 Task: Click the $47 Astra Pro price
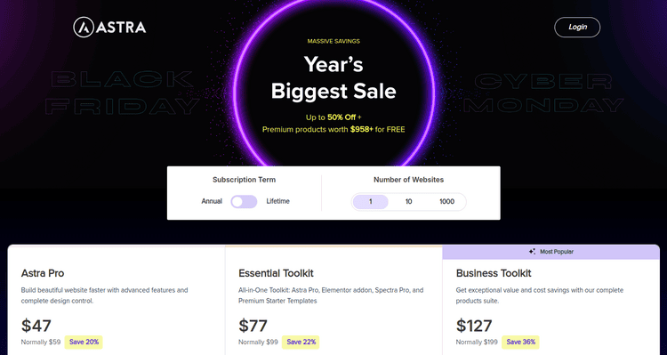point(36,326)
